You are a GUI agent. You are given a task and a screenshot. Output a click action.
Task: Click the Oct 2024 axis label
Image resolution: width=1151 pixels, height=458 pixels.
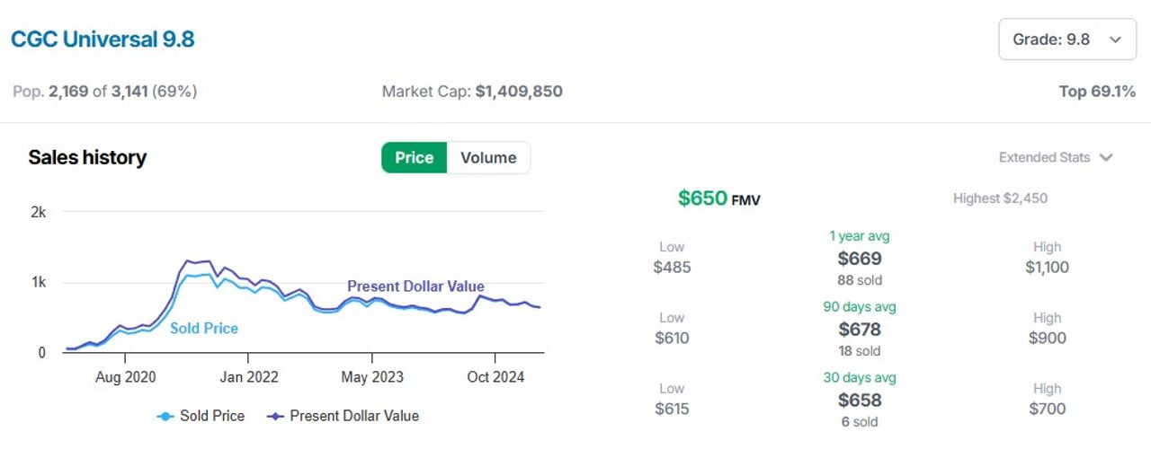point(495,377)
